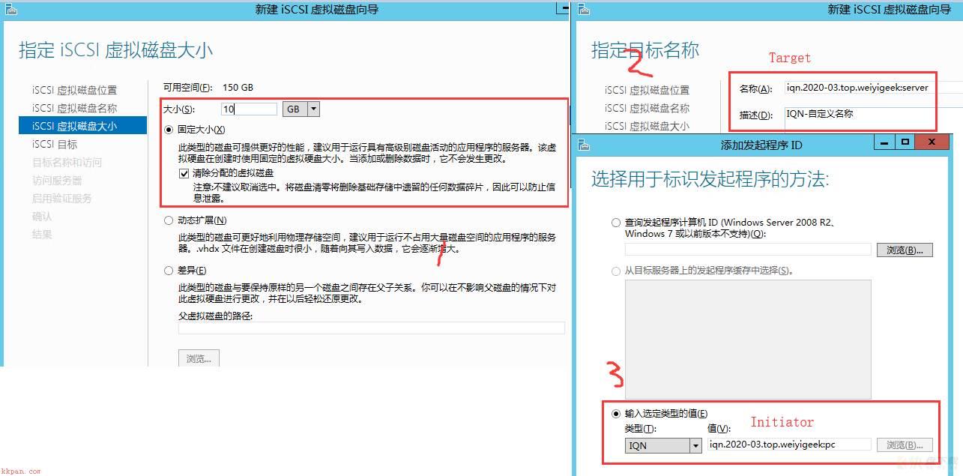Select iSCSI 目标 step in left wizard

tap(55, 144)
